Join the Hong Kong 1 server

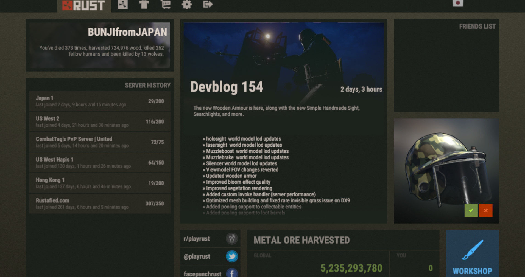100,183
